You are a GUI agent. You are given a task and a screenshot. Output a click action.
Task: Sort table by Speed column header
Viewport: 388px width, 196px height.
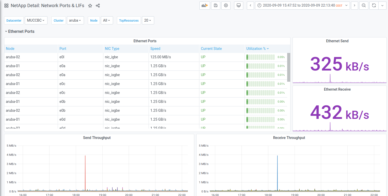tap(155, 49)
